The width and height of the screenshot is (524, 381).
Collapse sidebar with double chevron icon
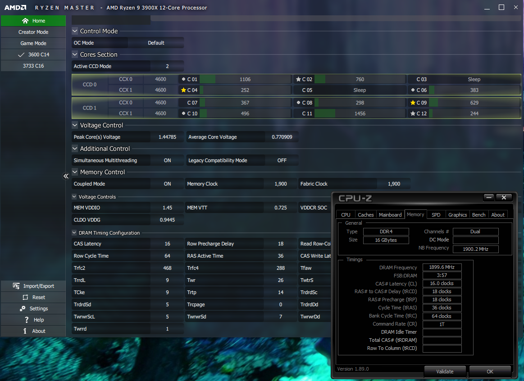(66, 176)
